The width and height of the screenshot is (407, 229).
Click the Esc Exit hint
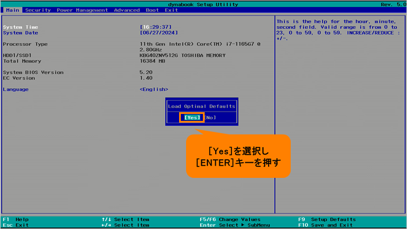point(16,225)
